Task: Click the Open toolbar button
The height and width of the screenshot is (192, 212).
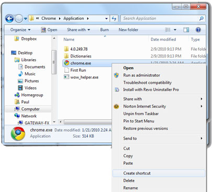Action: coord(49,30)
